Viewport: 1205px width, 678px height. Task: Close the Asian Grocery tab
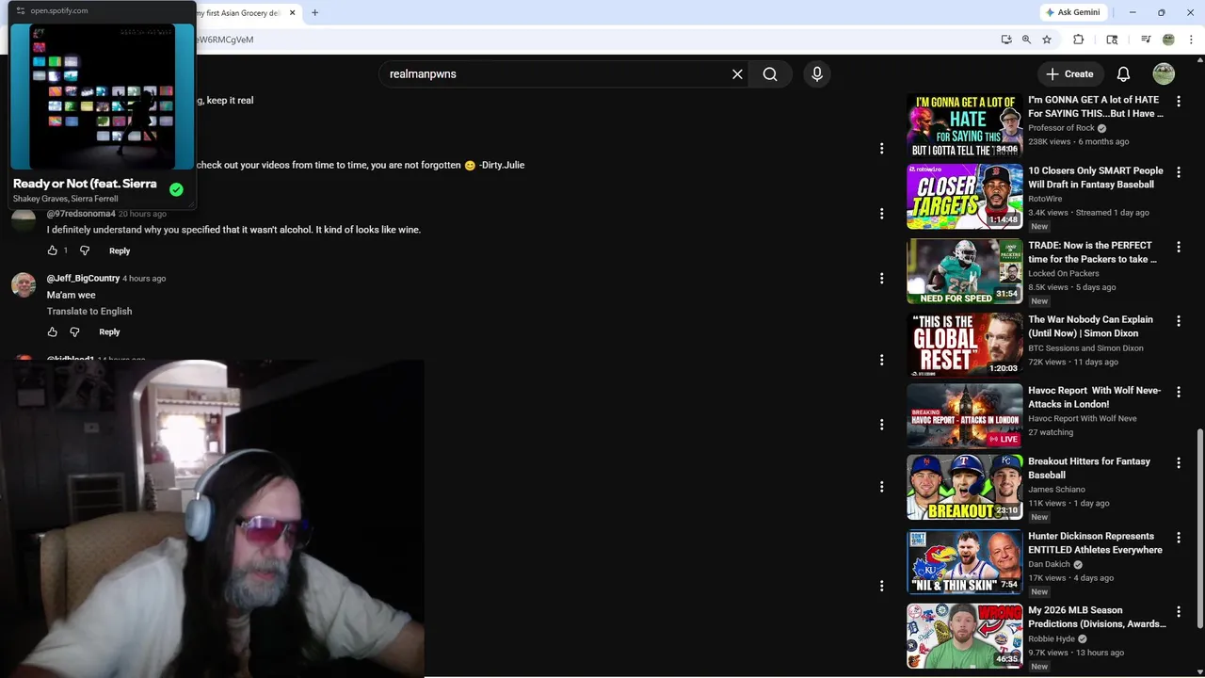[x=292, y=13]
